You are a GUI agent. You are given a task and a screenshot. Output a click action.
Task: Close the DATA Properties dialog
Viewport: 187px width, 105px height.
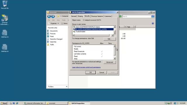[117, 12]
